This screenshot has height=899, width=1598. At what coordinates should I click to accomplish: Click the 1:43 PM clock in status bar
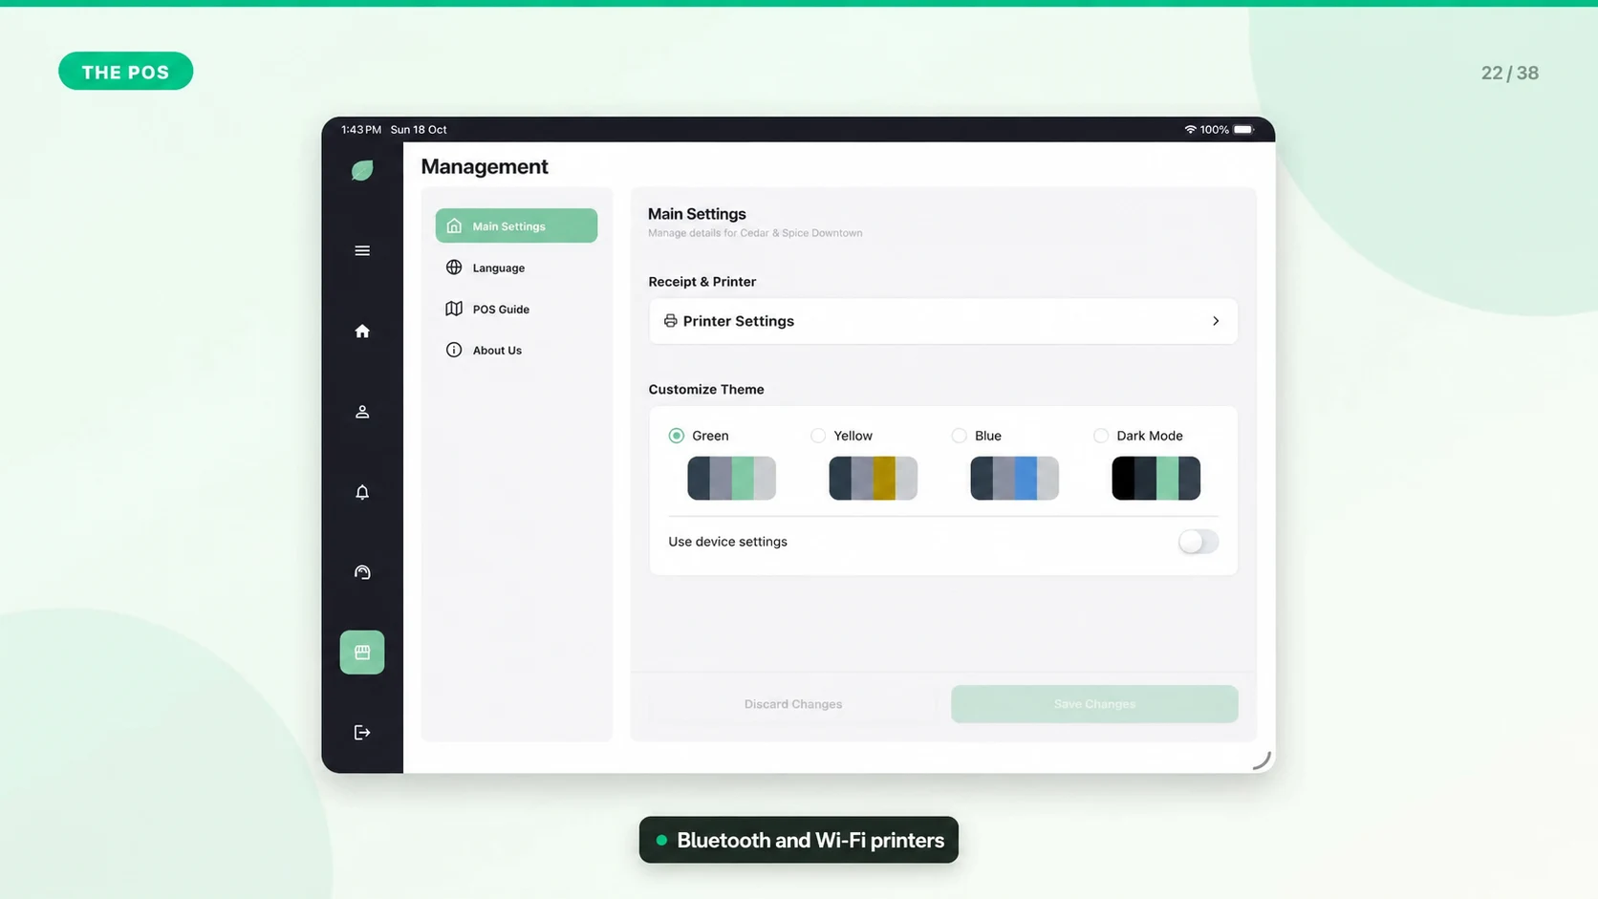coord(361,129)
